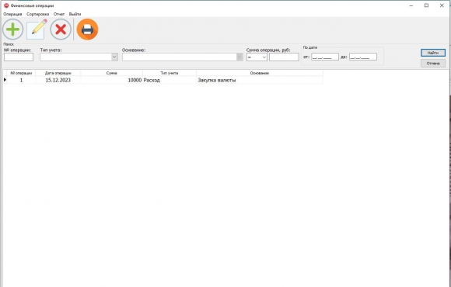Click the Найти button
451x287 pixels.
tap(433, 53)
